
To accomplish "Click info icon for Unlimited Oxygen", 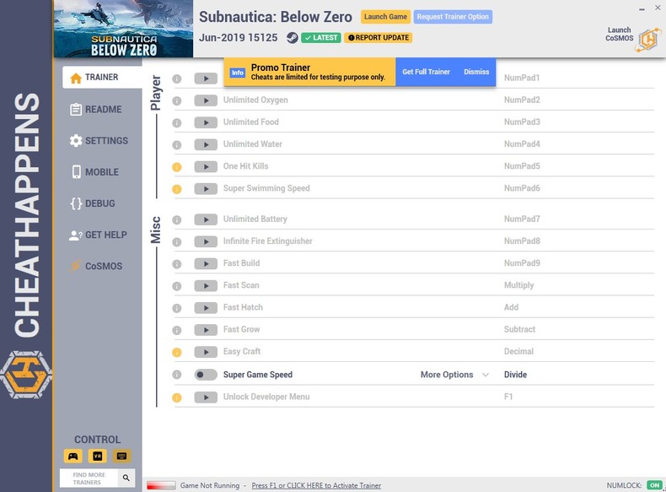I will 177,100.
